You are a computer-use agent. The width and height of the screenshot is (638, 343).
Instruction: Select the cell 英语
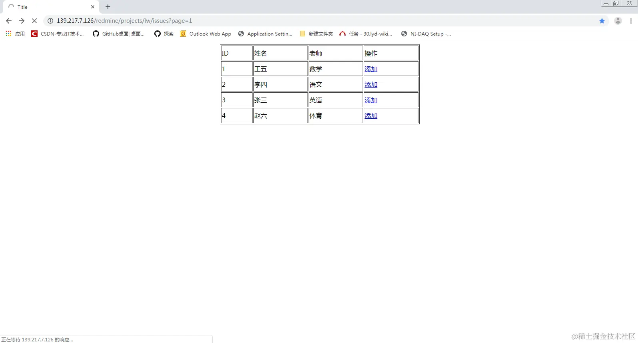pyautogui.click(x=335, y=100)
